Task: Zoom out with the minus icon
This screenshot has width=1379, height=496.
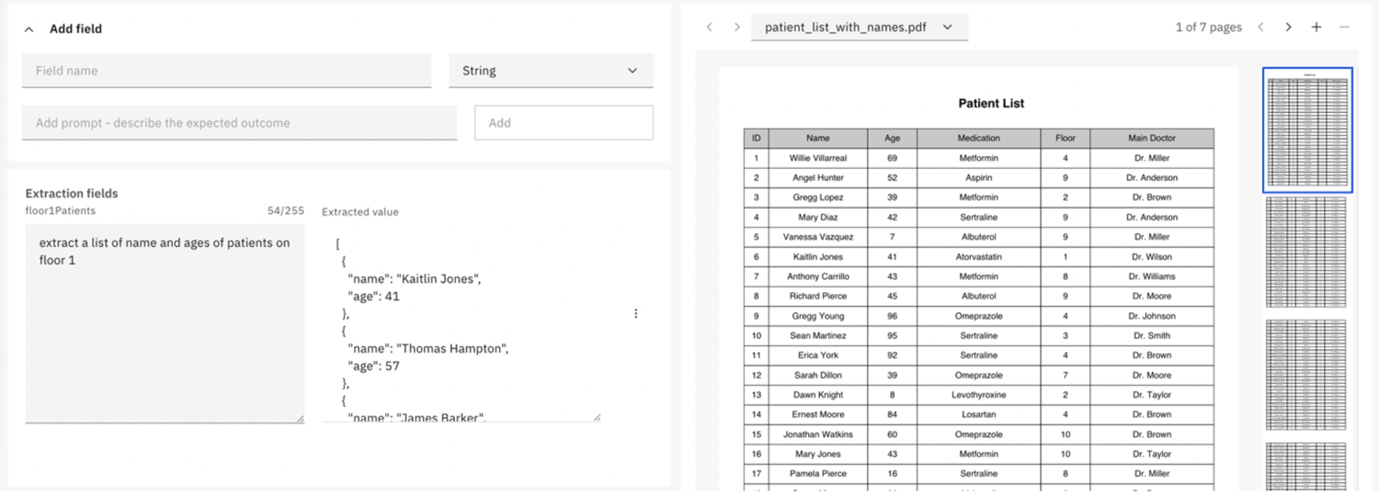Action: point(1344,28)
